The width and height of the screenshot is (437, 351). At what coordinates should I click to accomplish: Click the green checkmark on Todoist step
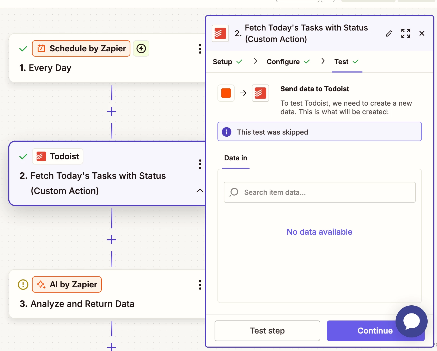[23, 156]
